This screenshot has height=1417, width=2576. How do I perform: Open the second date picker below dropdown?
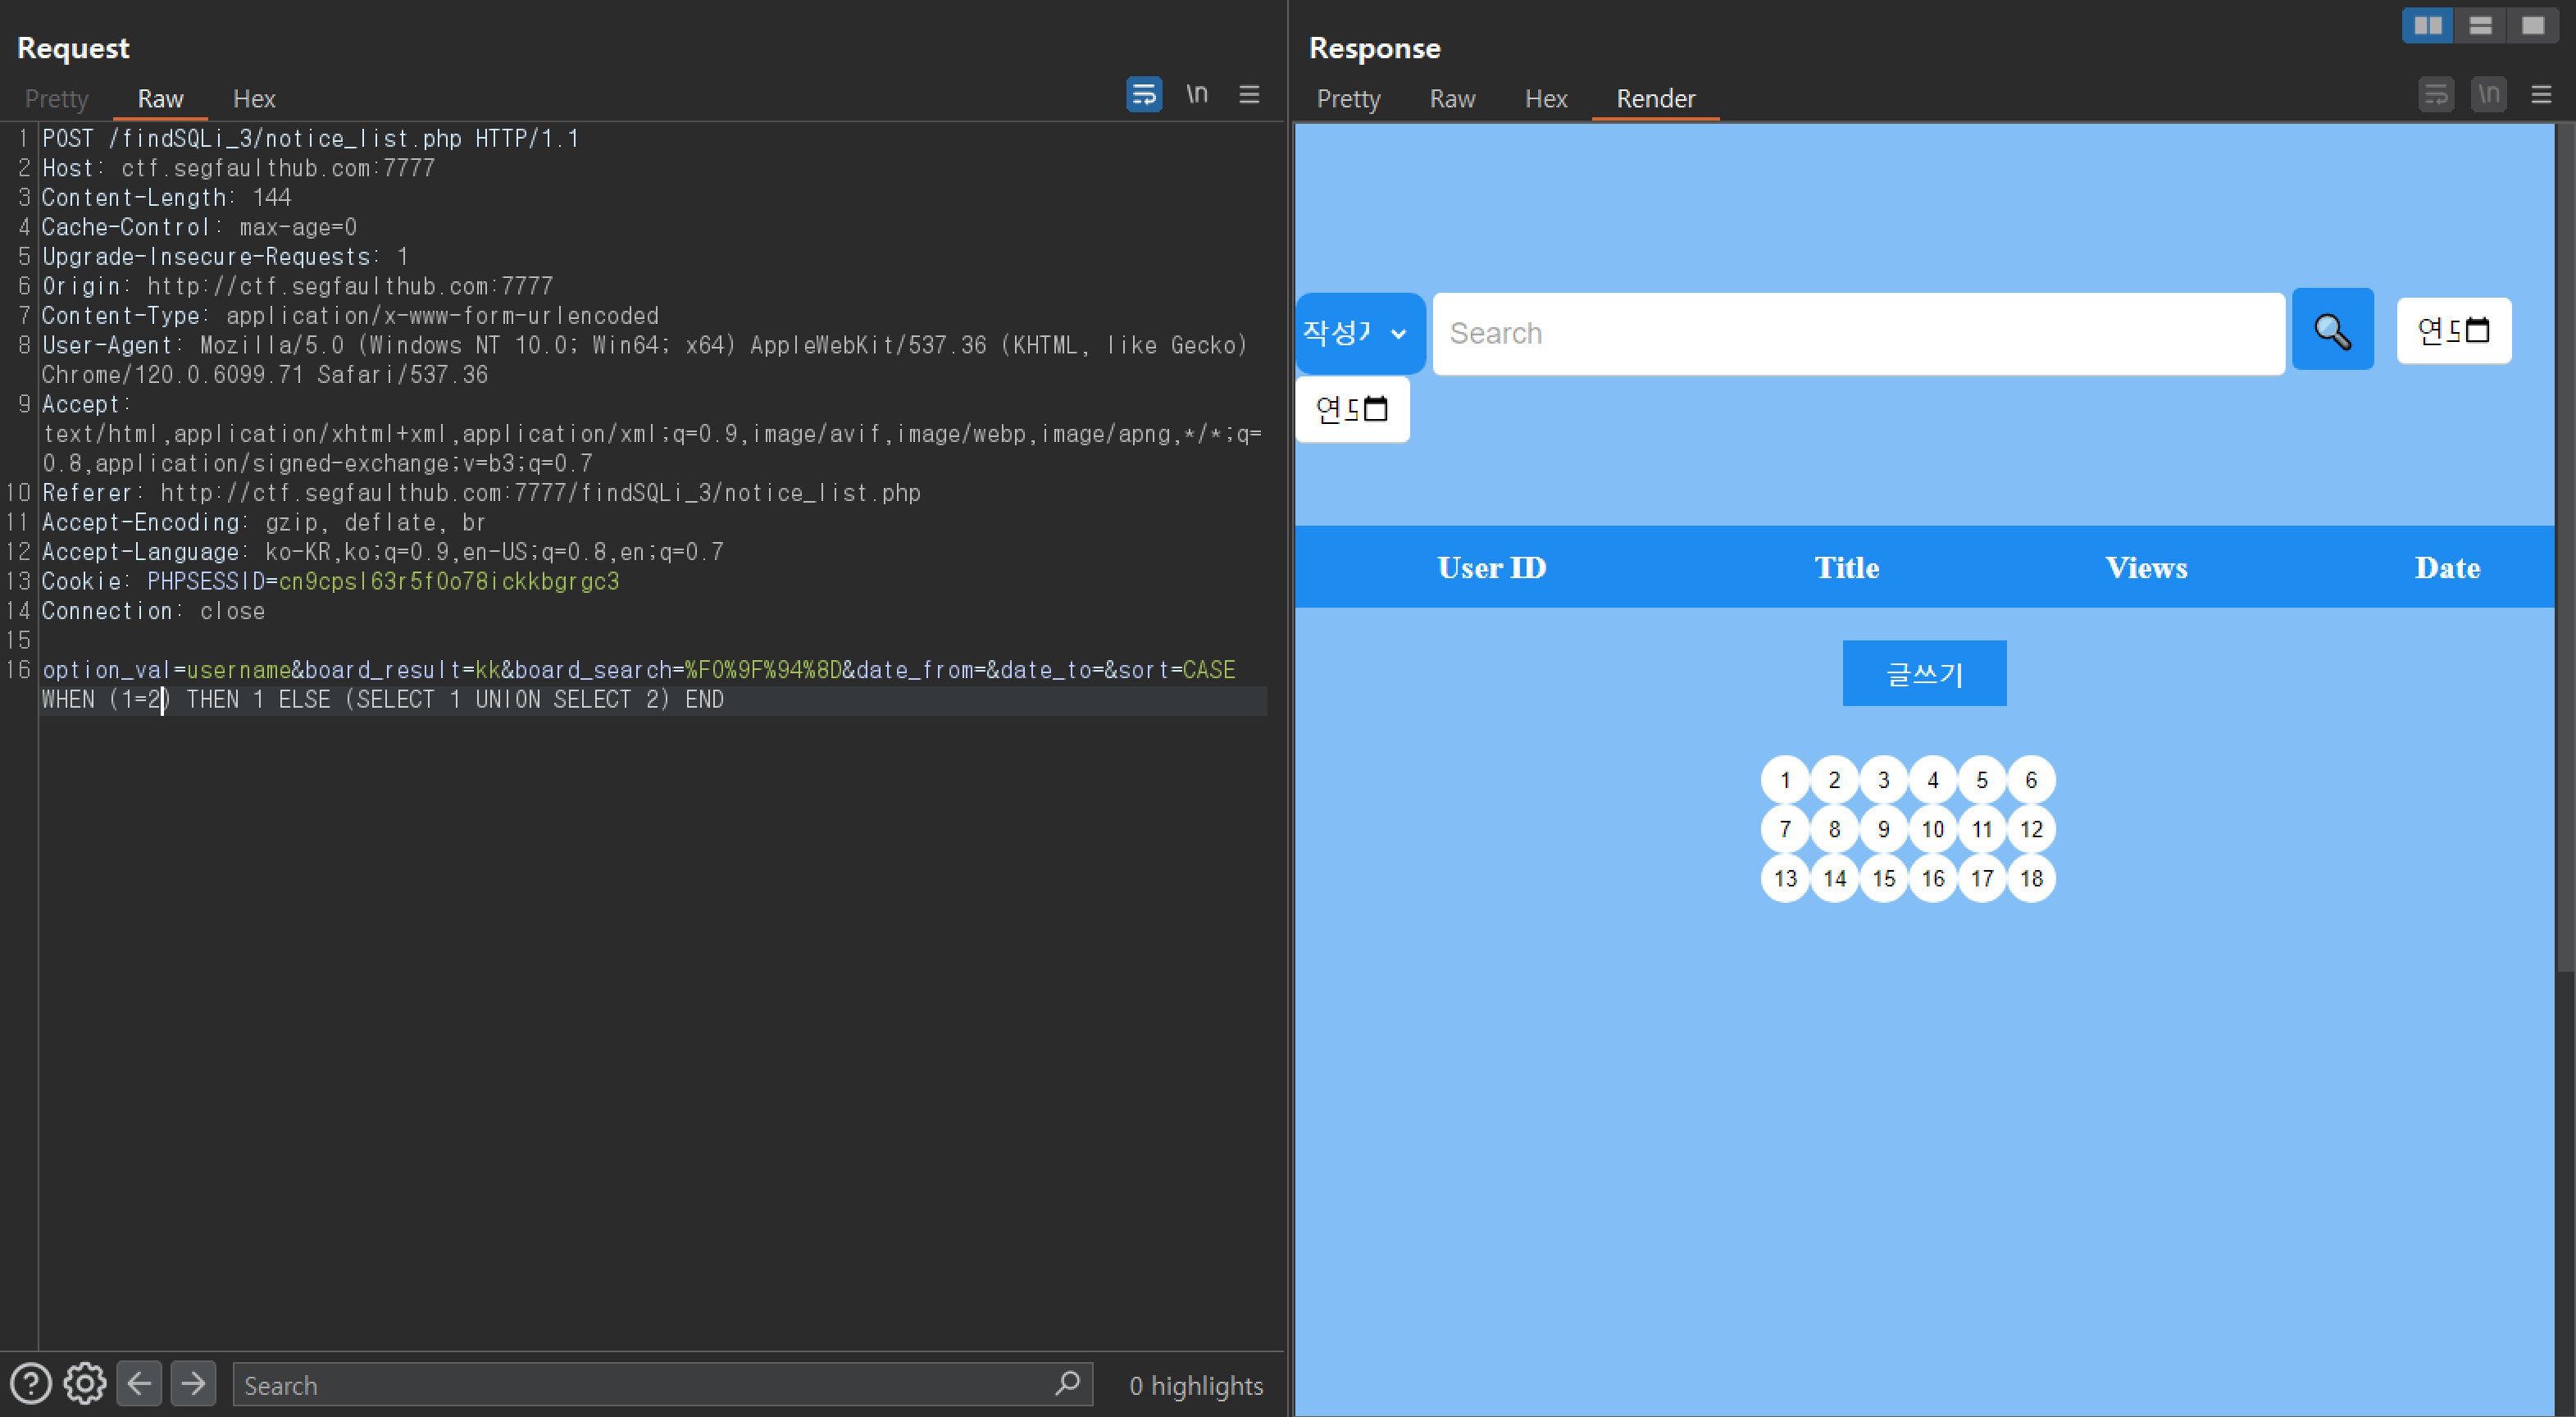click(1376, 409)
